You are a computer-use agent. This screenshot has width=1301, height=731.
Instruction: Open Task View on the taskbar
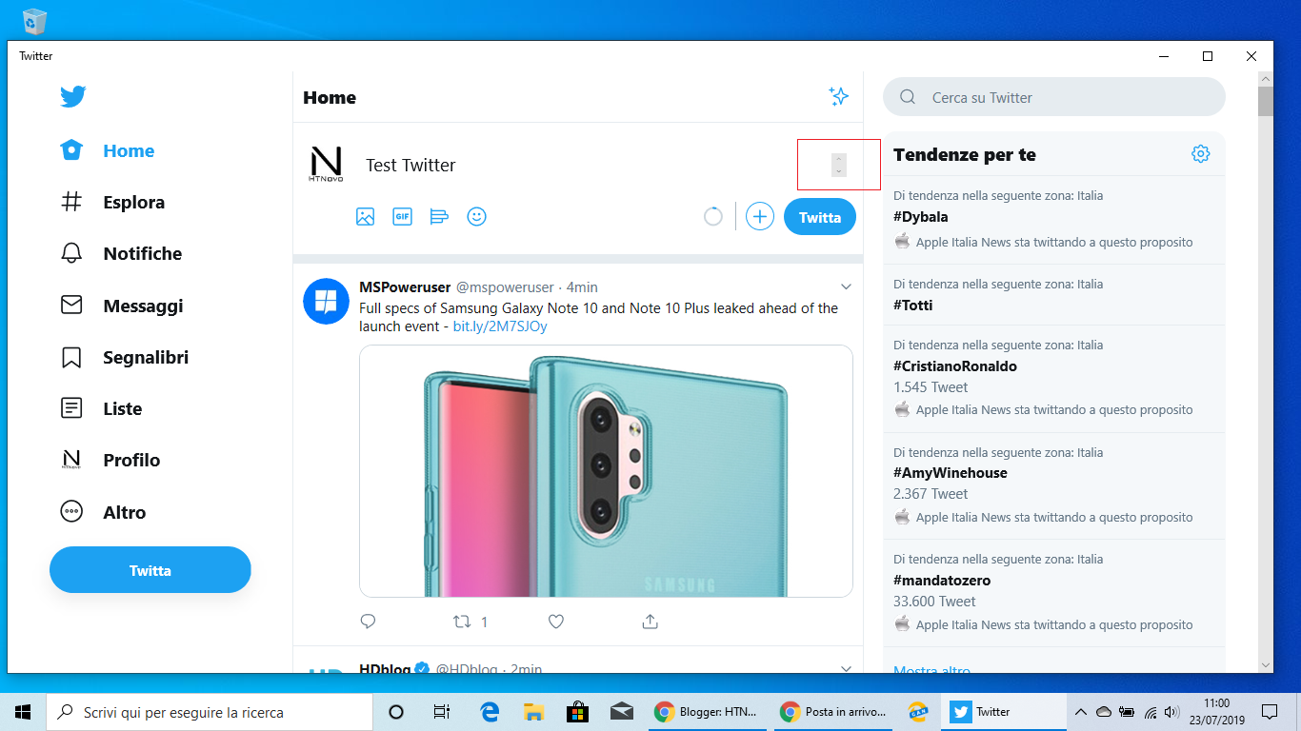tap(442, 712)
